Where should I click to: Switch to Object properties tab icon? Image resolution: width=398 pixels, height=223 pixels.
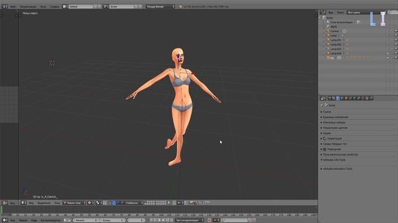(x=346, y=98)
